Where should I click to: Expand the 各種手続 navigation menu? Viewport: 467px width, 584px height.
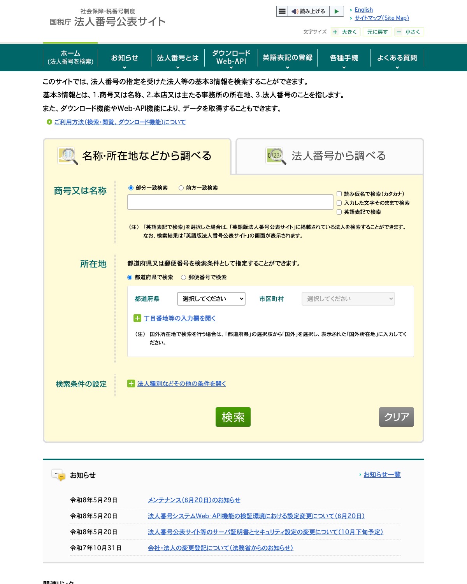[x=344, y=58]
